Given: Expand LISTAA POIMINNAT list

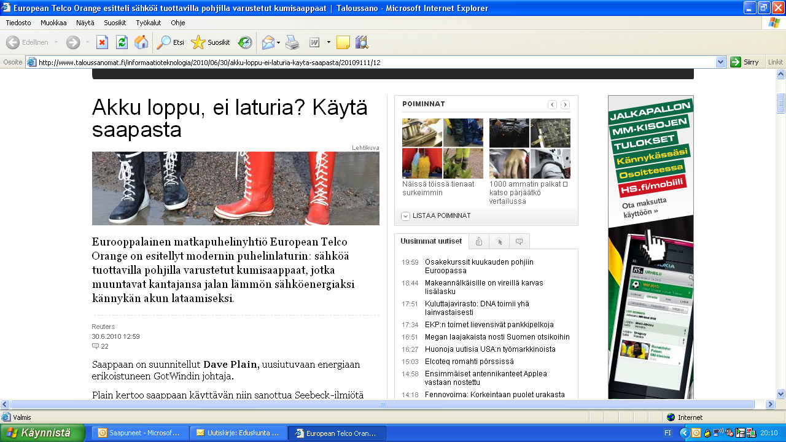Looking at the screenshot, I should 436,216.
